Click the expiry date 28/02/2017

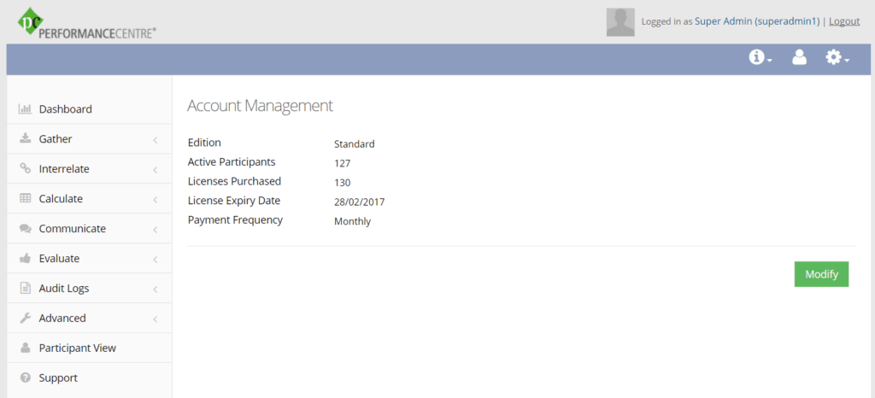coord(360,202)
